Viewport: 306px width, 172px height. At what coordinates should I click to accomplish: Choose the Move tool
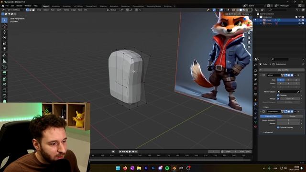click(x=4, y=32)
